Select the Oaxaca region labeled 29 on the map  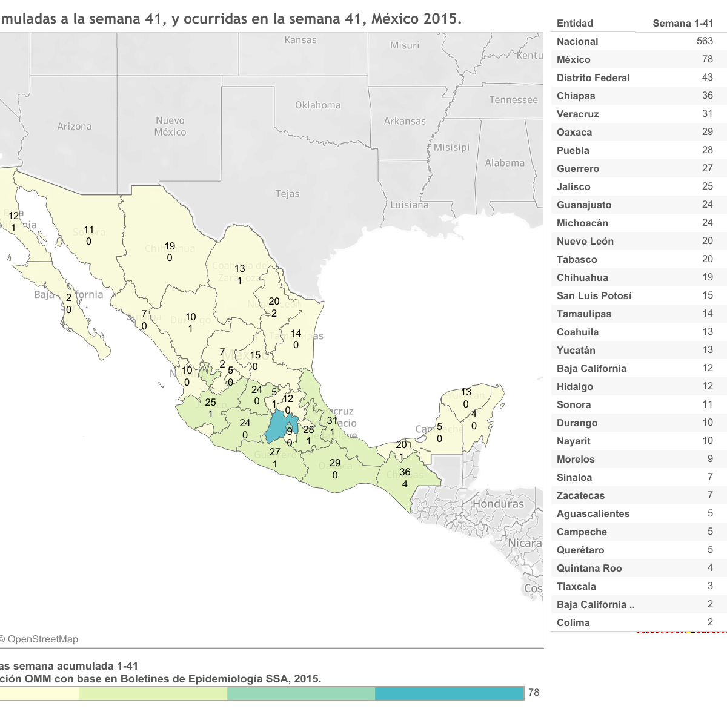point(335,469)
